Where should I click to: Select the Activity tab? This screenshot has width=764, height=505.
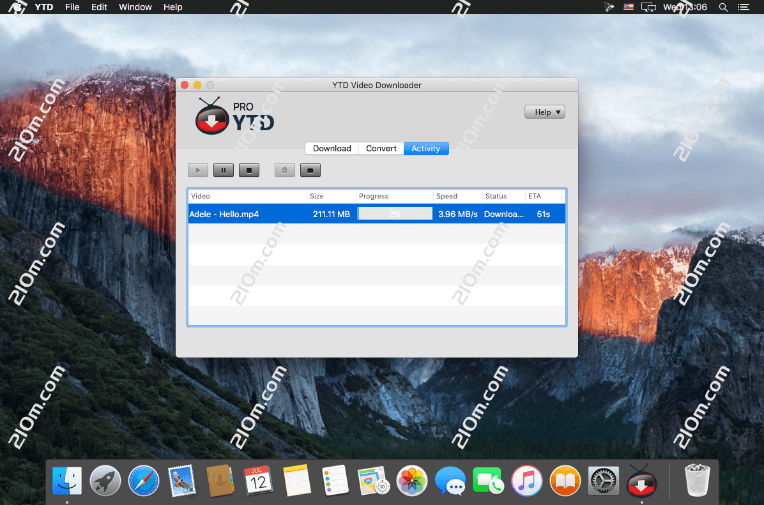pyautogui.click(x=426, y=149)
